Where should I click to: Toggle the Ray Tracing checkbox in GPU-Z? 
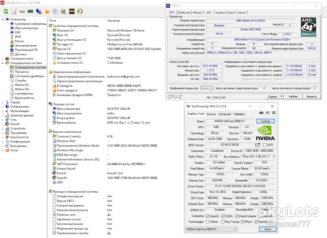[x=223, y=222]
